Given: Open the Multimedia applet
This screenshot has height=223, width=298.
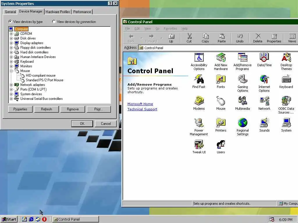Looking at the screenshot, I should coord(242,103).
